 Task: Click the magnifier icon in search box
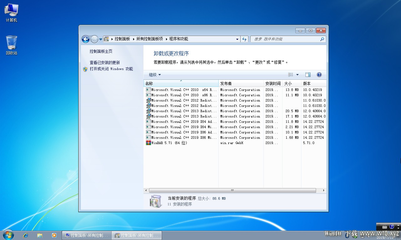[x=322, y=39]
